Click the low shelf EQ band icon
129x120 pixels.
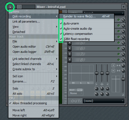tap(96, 84)
